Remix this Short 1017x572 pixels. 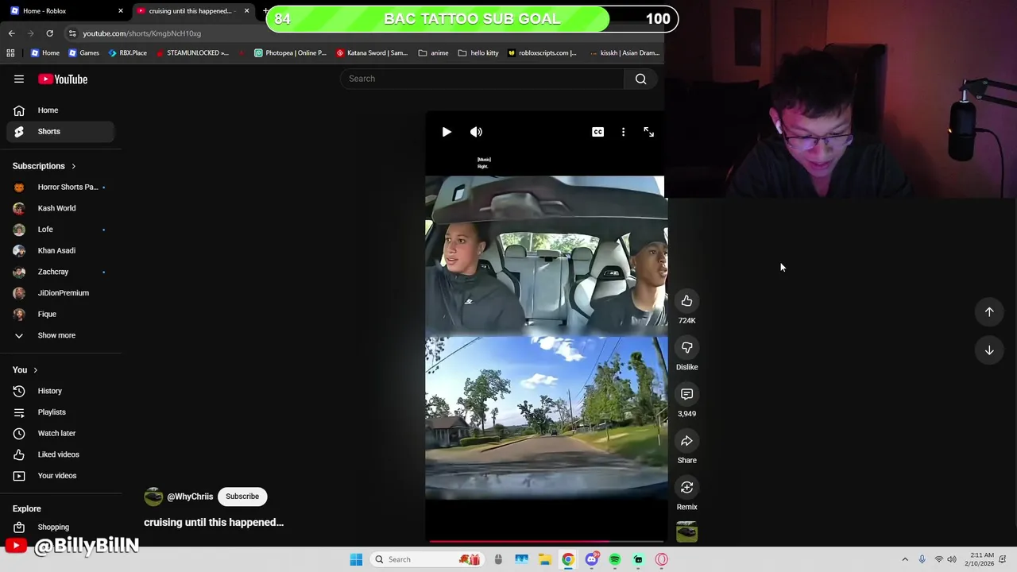click(x=686, y=487)
